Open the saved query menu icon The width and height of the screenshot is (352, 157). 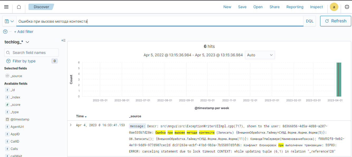click(x=9, y=21)
